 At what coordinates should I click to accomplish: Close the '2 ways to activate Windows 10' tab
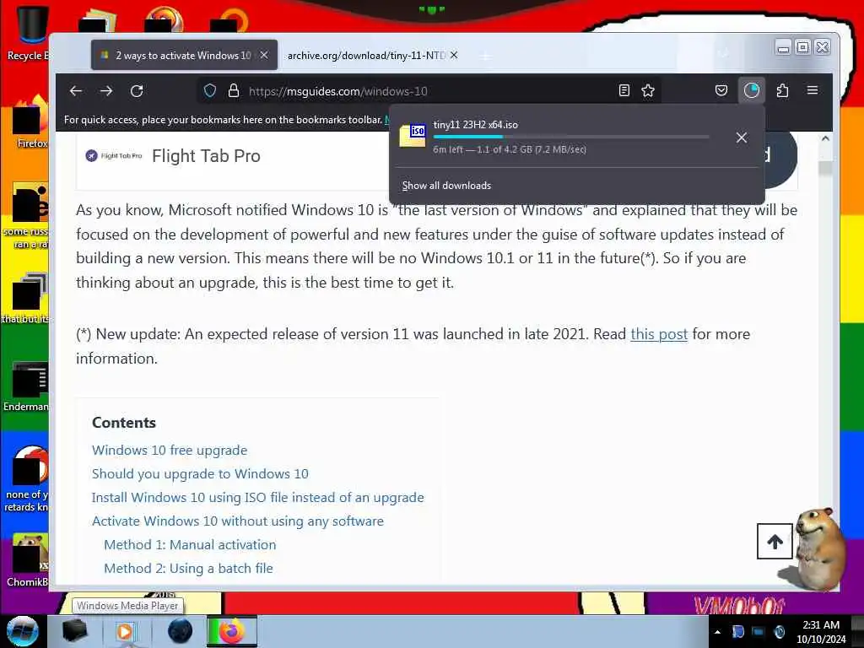click(264, 55)
